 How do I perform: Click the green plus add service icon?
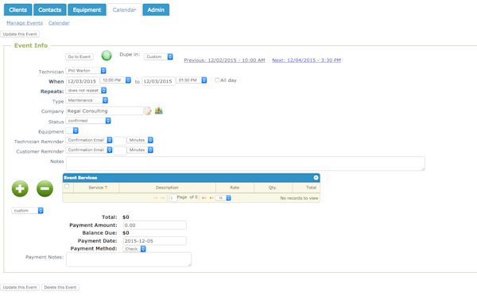(20, 189)
